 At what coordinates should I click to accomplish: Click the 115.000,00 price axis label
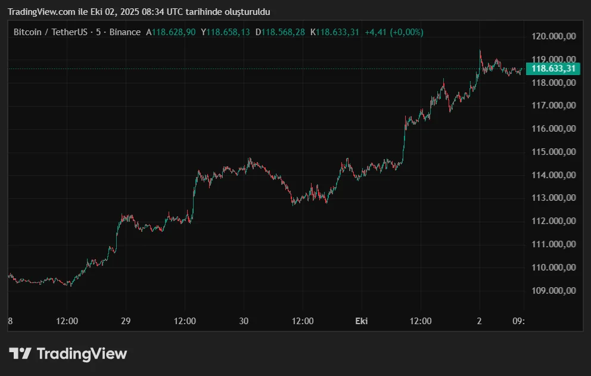(553, 151)
